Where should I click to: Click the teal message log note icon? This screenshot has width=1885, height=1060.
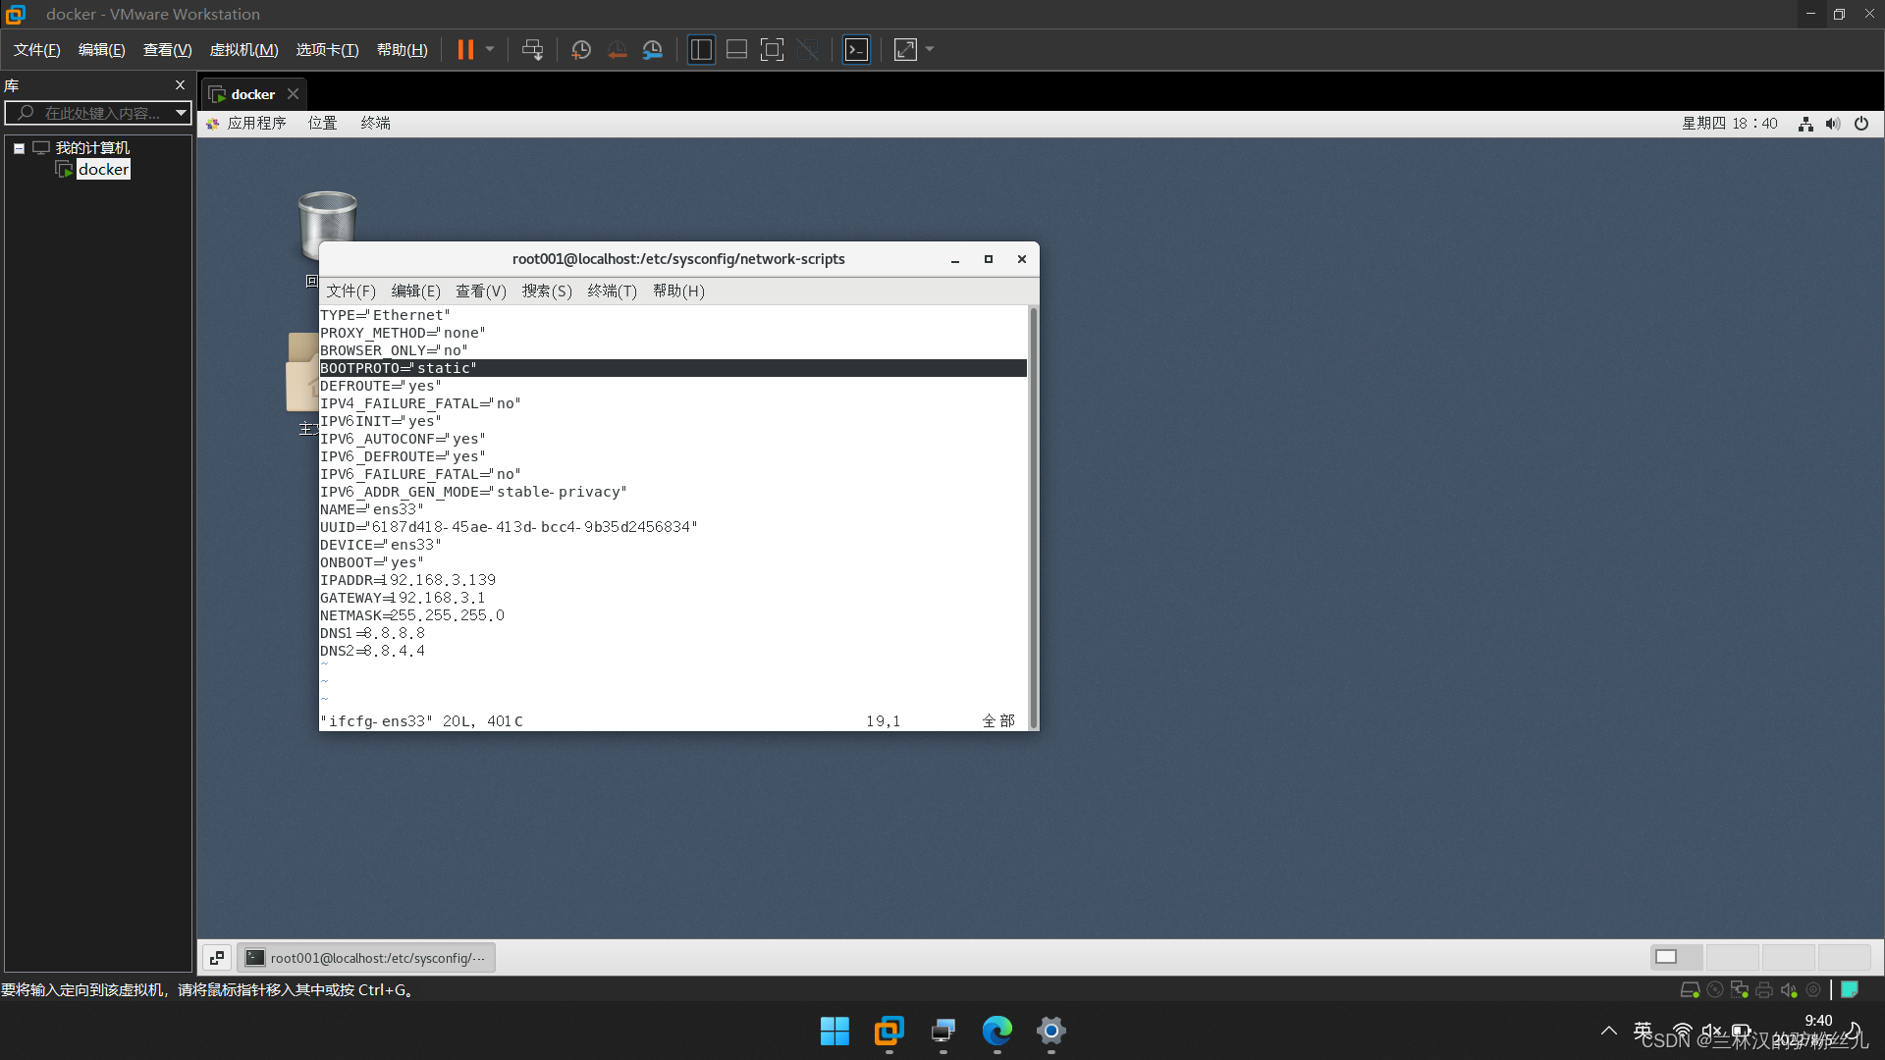(x=1850, y=989)
